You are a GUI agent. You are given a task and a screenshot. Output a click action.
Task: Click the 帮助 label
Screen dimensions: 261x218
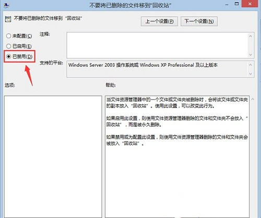pyautogui.click(x=111, y=85)
